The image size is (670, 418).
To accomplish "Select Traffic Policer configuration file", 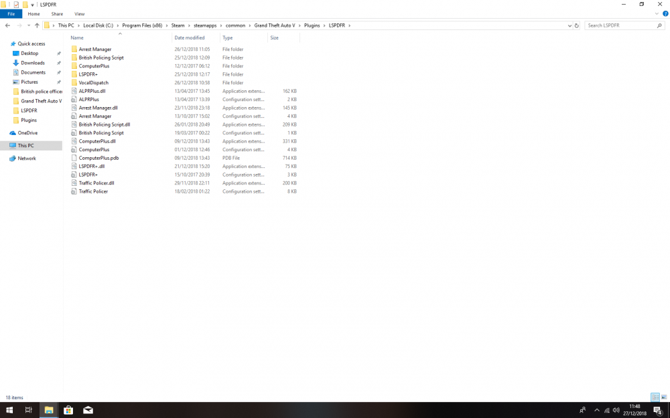I will pyautogui.click(x=93, y=191).
